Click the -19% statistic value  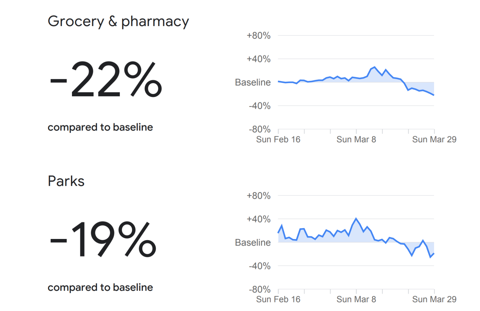(103, 239)
